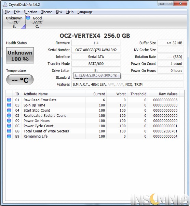Click the NV Cache Size value field
This screenshot has width=190, height=206.
pyautogui.click(x=171, y=50)
